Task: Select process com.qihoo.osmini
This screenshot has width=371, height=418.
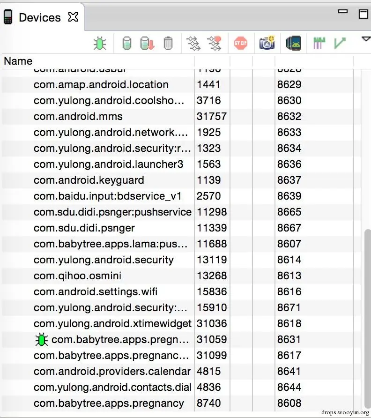Action: pos(77,276)
